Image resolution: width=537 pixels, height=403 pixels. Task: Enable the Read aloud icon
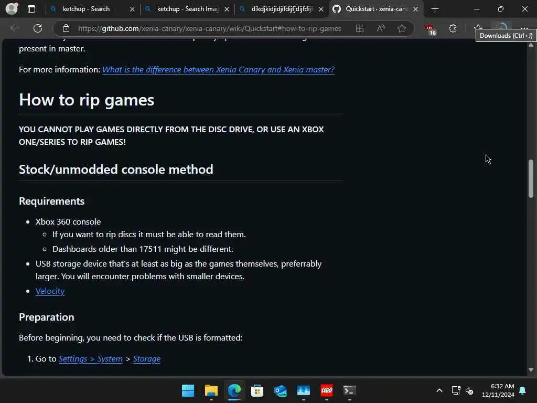381,28
